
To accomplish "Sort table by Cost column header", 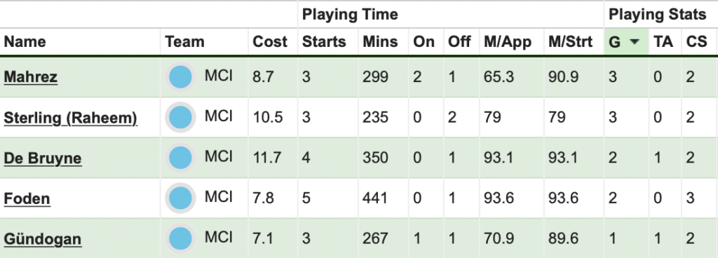I will tap(270, 42).
